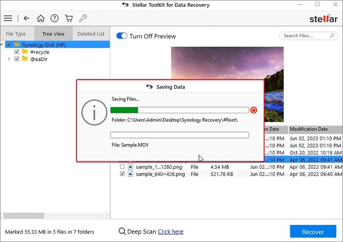Uncheck the Synology Disk (HP) checkbox
This screenshot has height=242, width=343.
tap(9, 45)
